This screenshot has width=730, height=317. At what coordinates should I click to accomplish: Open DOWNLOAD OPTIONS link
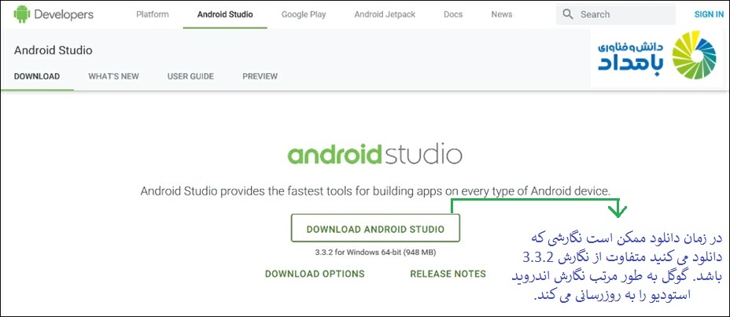coord(315,274)
